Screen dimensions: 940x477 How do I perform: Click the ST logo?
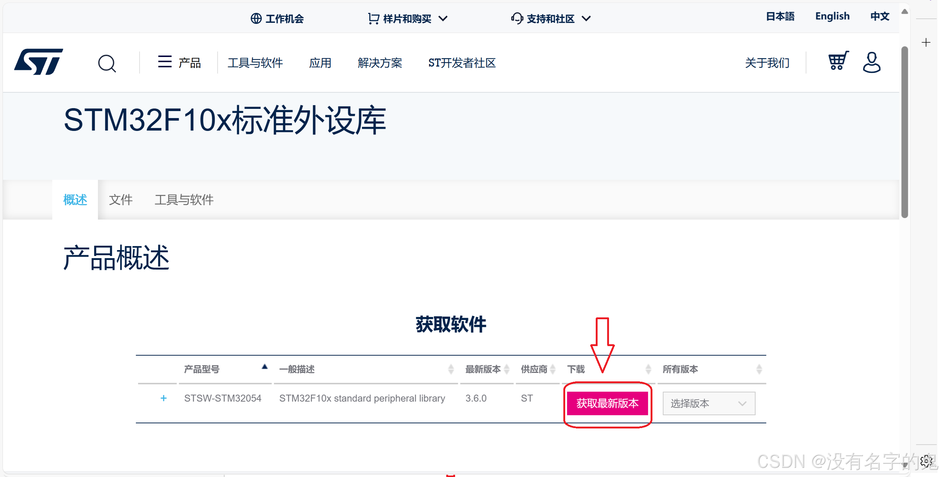coord(38,62)
